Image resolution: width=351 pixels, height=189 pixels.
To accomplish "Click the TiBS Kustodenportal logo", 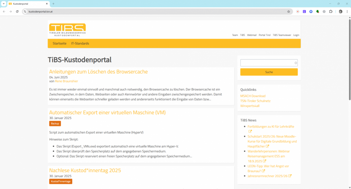I will coord(67,30).
